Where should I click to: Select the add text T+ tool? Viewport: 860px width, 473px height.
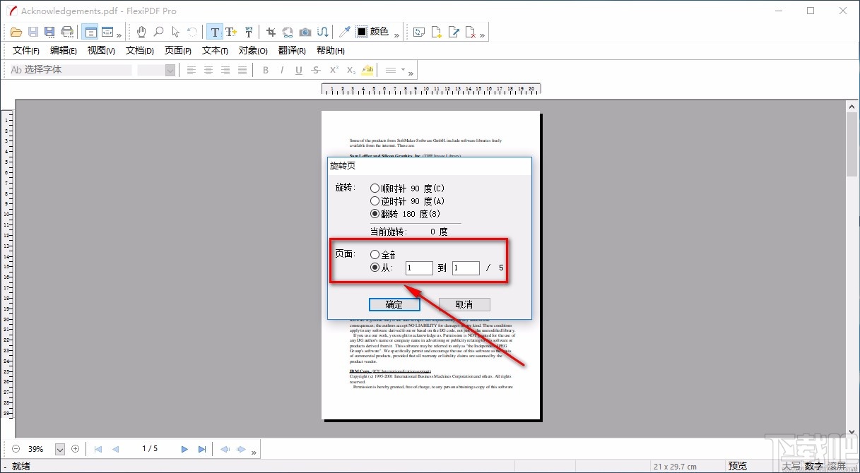[231, 32]
